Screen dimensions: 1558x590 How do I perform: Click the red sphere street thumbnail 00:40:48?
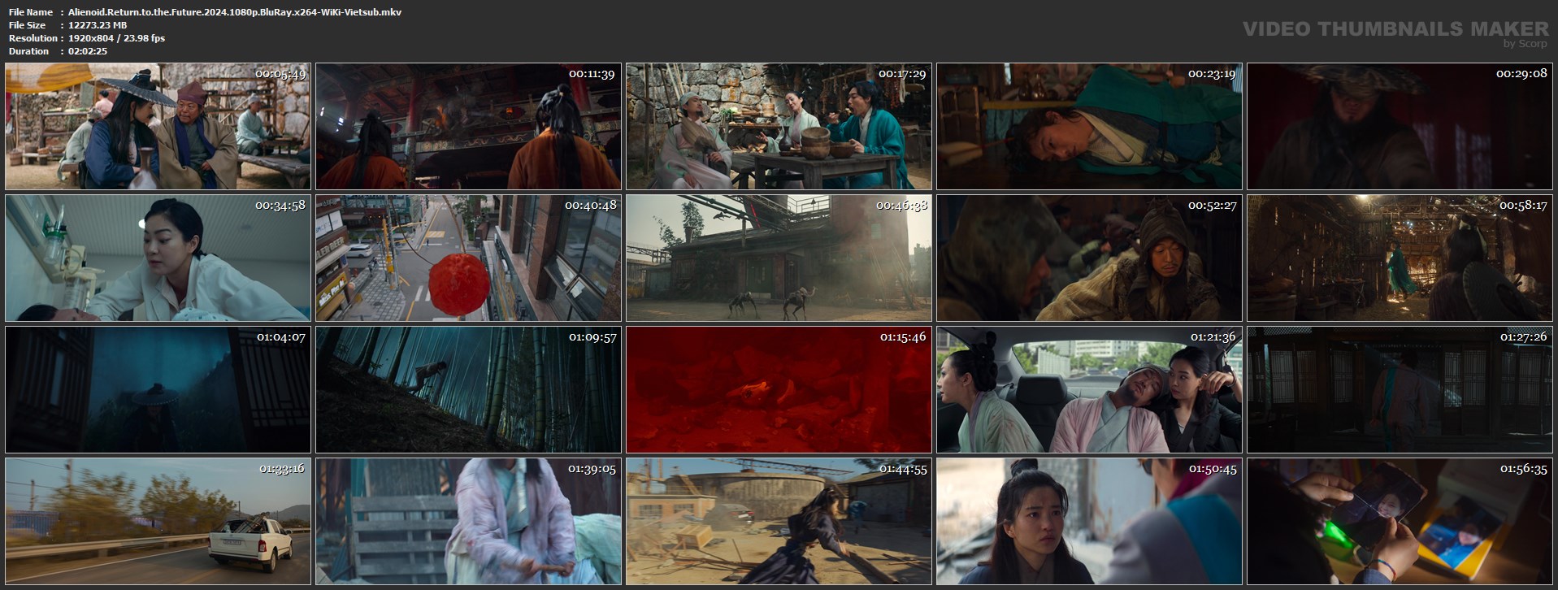click(468, 258)
